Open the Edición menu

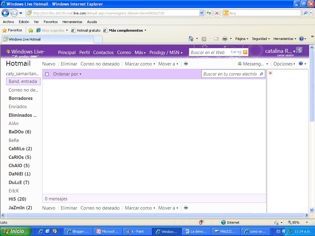tap(24, 22)
